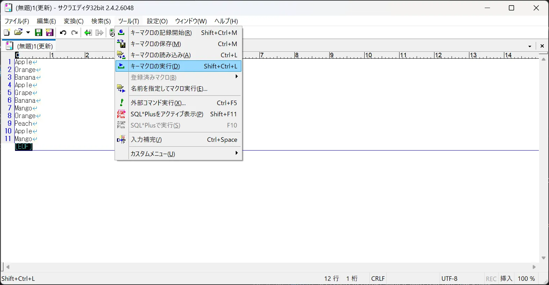Screen dimensions: 549x285
Task: Click the exclamation icon for external command
Action: [121, 103]
